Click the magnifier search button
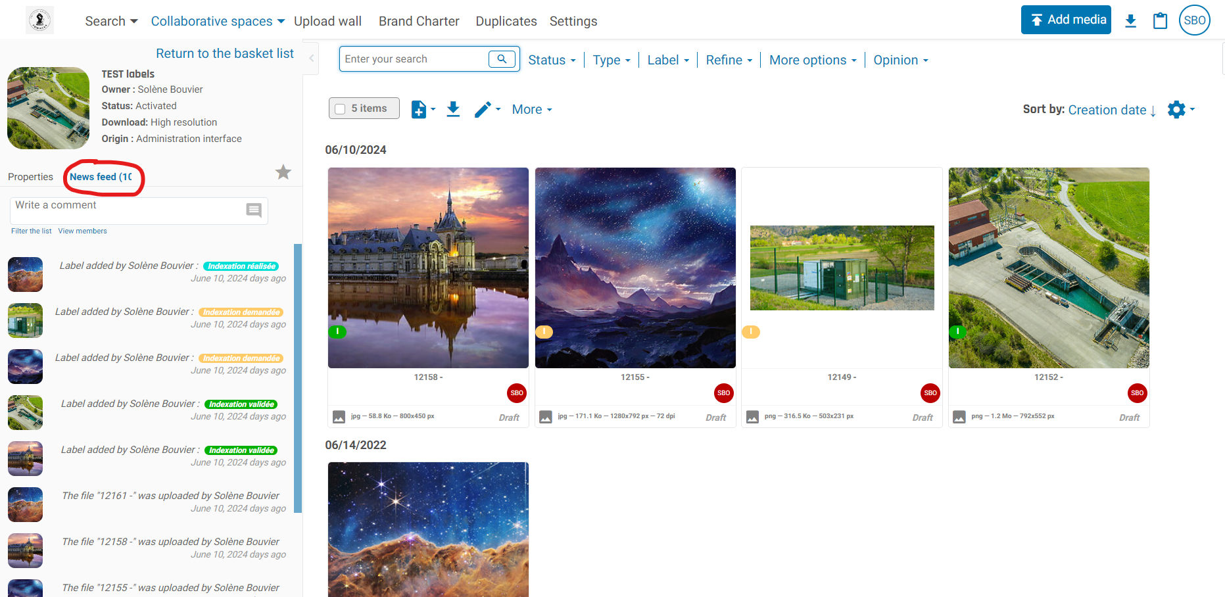1225x597 pixels. [502, 59]
